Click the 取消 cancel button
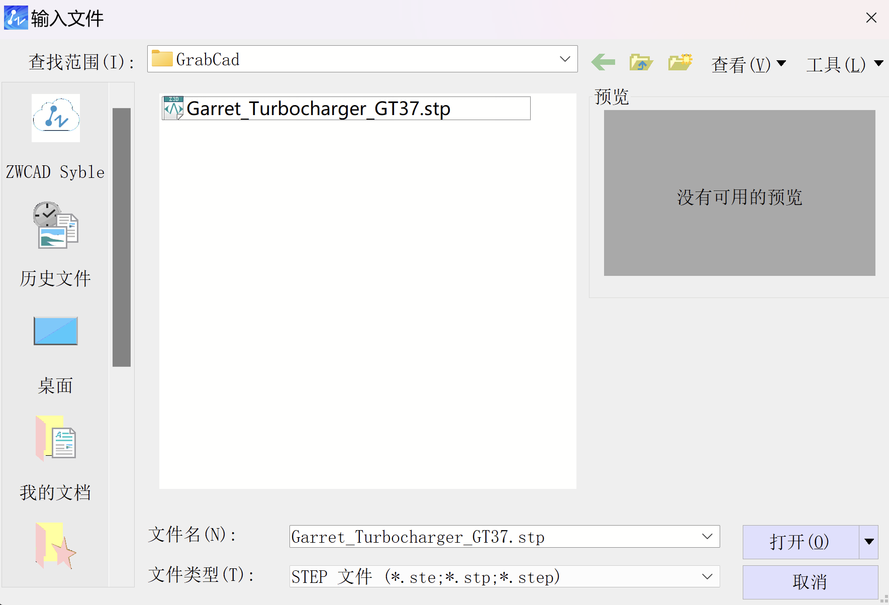 point(810,582)
